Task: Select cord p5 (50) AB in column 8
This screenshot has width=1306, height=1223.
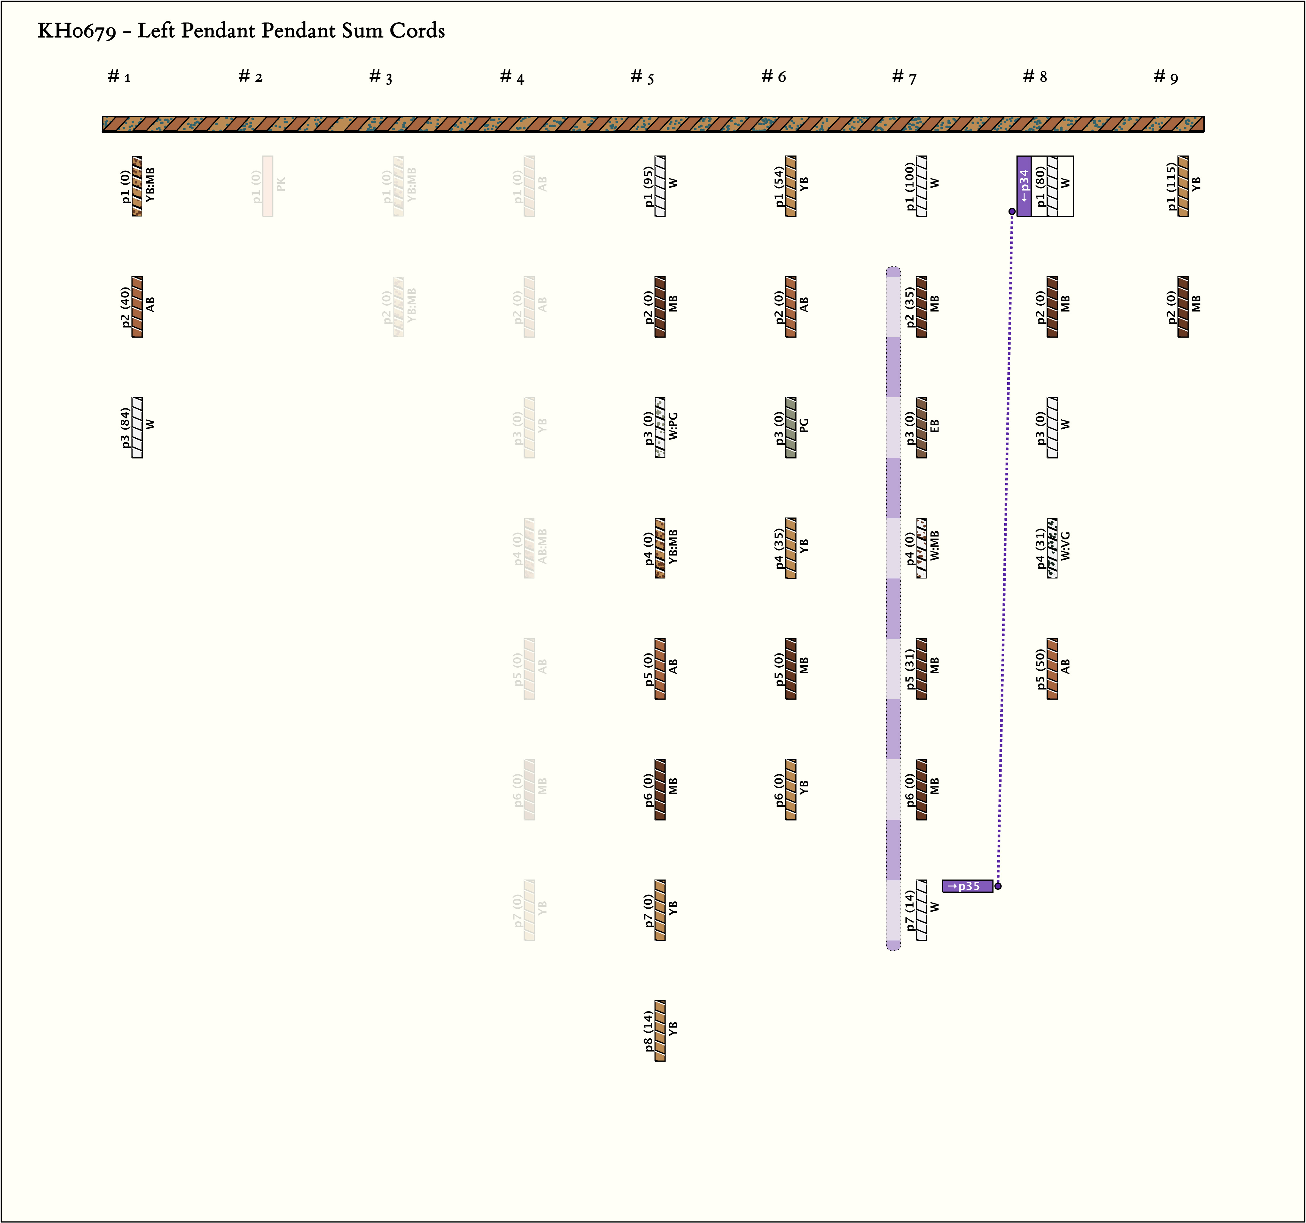Action: click(x=1052, y=669)
